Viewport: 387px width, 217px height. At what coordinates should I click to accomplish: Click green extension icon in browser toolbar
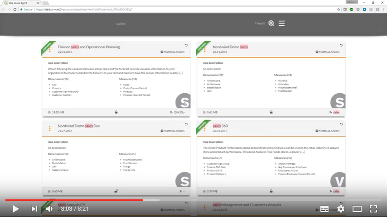351,9
